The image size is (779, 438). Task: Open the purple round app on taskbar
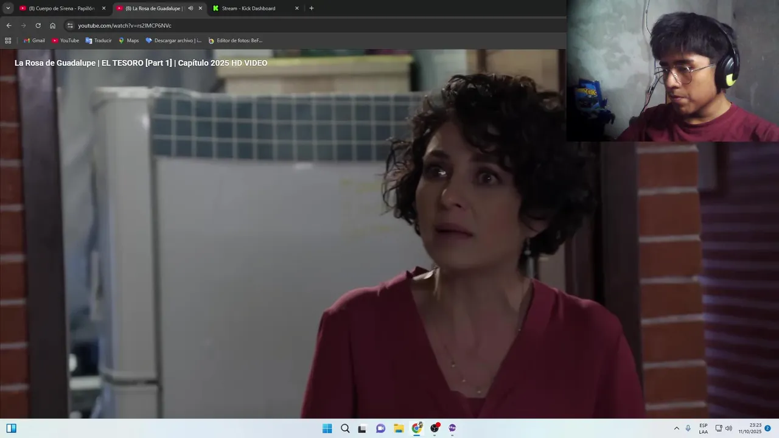tap(452, 428)
